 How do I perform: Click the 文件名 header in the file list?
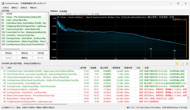9,14
